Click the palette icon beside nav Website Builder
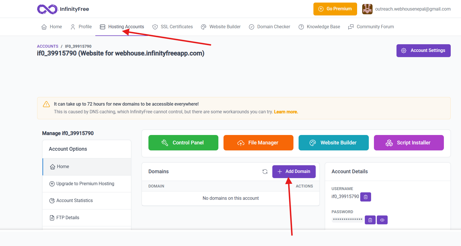Image resolution: width=461 pixels, height=246 pixels. click(204, 27)
